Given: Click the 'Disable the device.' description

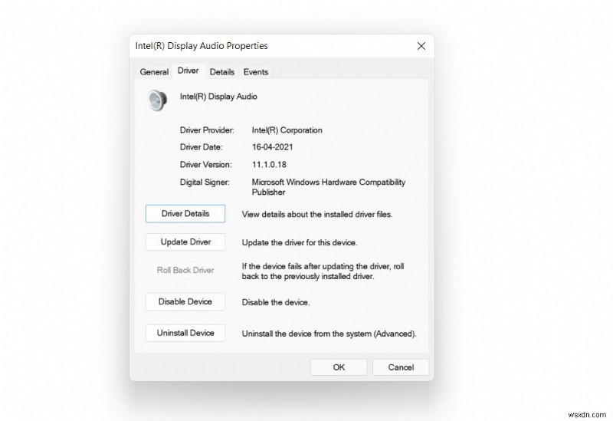Looking at the screenshot, I should (x=276, y=302).
